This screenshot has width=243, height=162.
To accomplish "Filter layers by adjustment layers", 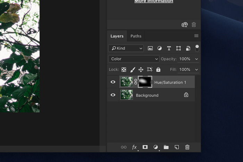I will click(160, 48).
